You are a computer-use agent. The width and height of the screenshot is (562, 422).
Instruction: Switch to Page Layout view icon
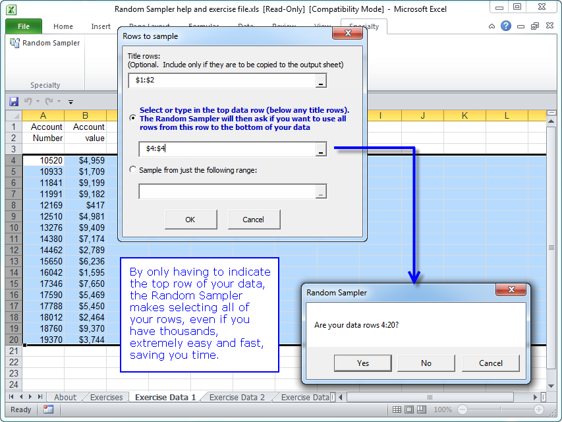click(410, 409)
